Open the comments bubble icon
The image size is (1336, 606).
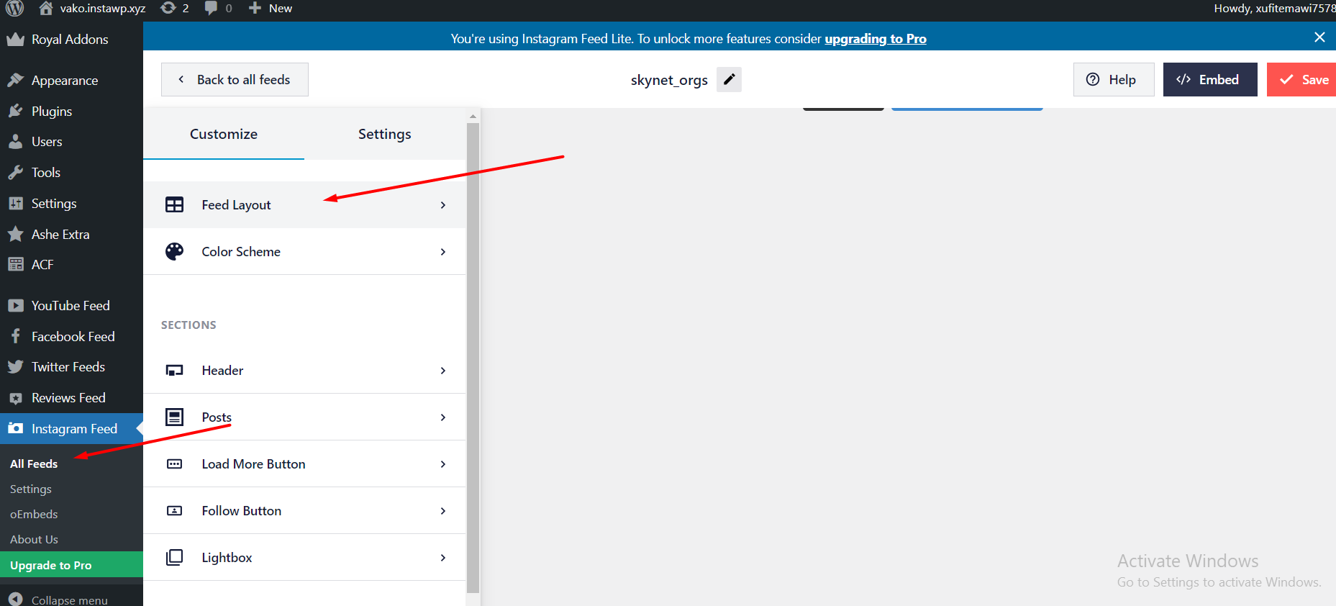click(211, 8)
